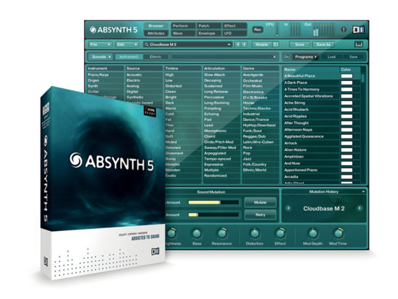The width and height of the screenshot is (398, 299).
Task: Click the exclamation panic icon
Action: (x=344, y=30)
